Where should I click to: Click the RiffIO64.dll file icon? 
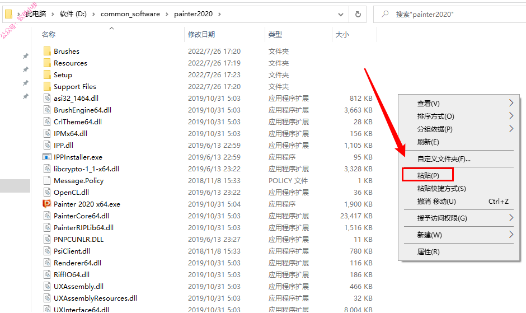tap(47, 274)
